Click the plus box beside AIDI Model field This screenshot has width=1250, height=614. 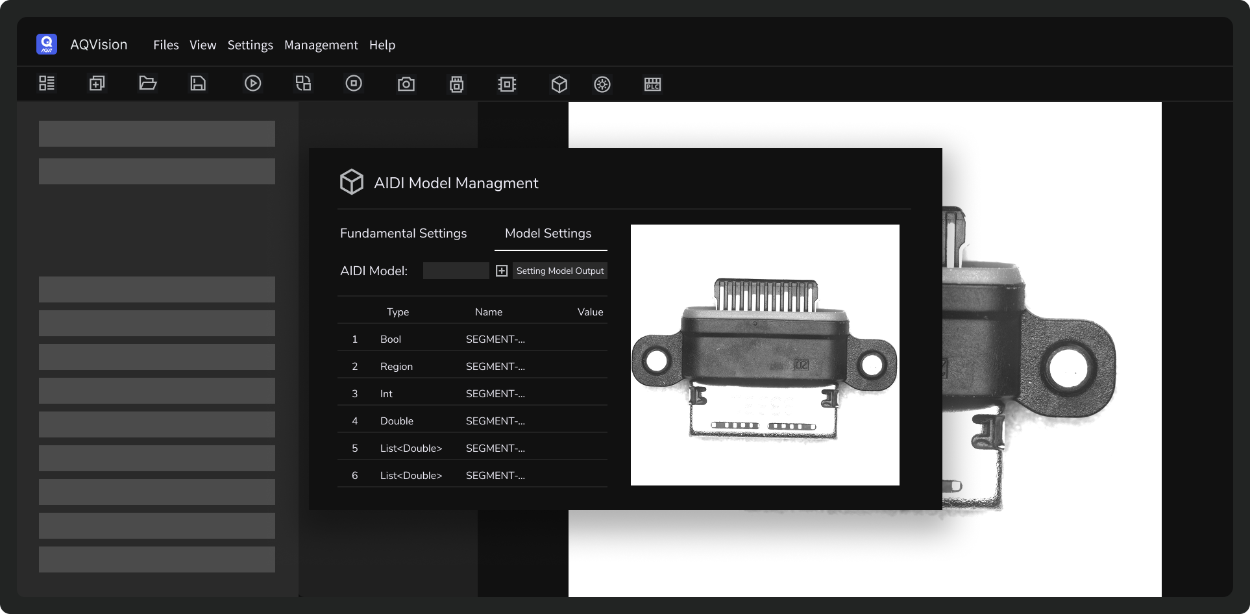tap(502, 271)
